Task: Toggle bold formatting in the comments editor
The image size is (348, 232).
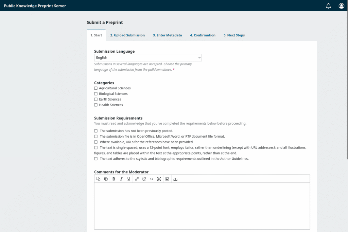Action: (x=114, y=179)
